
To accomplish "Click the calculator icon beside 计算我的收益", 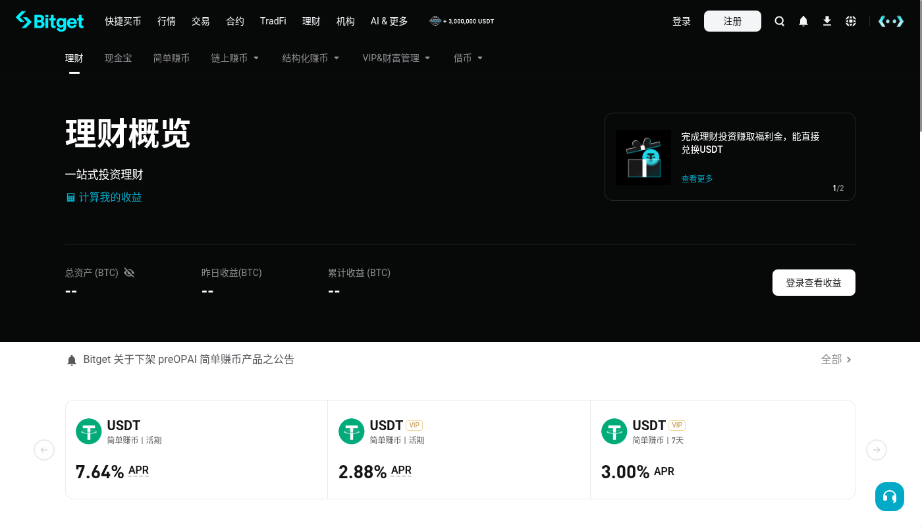I will point(70,197).
